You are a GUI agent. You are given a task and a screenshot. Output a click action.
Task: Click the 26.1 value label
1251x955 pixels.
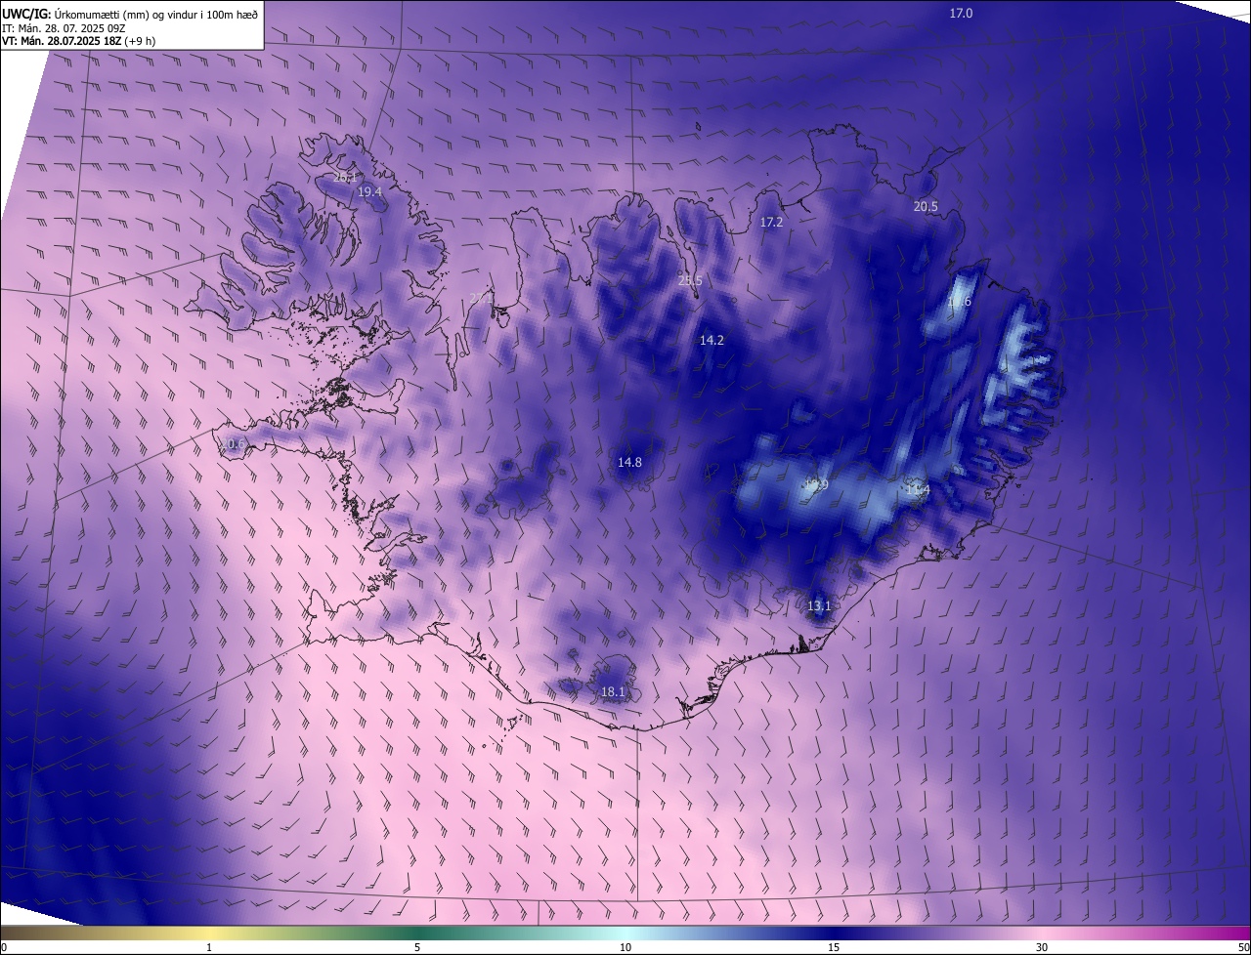(x=345, y=177)
